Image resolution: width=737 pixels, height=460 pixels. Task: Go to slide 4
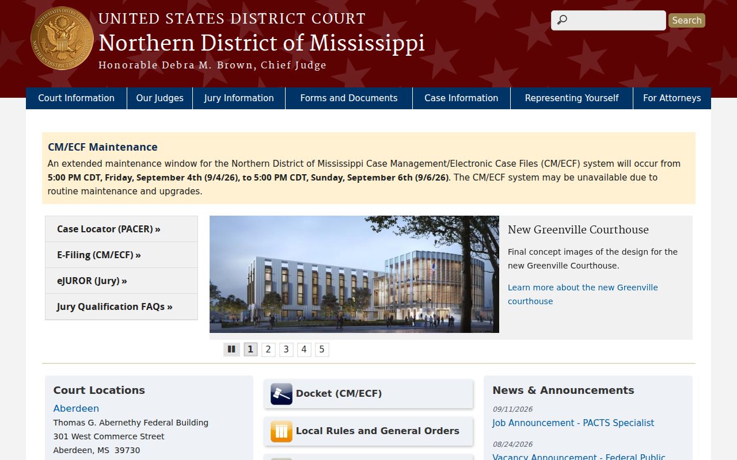(304, 349)
